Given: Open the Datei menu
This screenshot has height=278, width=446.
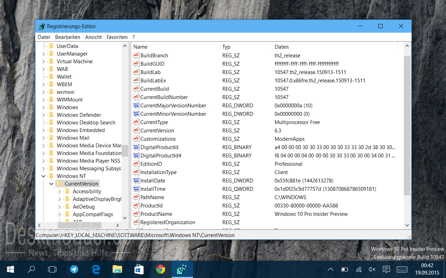Looking at the screenshot, I should click(44, 37).
